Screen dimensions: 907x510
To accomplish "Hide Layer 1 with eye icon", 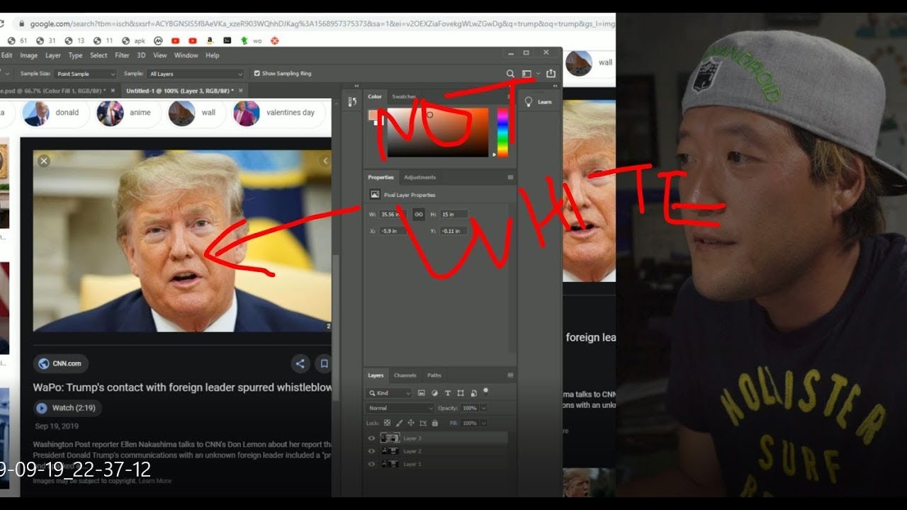I will 371,464.
